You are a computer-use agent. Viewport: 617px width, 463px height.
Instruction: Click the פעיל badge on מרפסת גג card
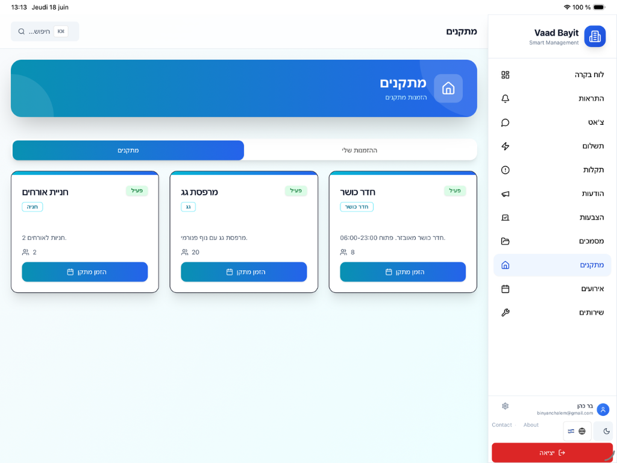pyautogui.click(x=296, y=191)
